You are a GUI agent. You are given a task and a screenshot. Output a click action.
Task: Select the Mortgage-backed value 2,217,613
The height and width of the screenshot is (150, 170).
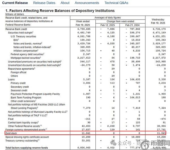(84, 58)
